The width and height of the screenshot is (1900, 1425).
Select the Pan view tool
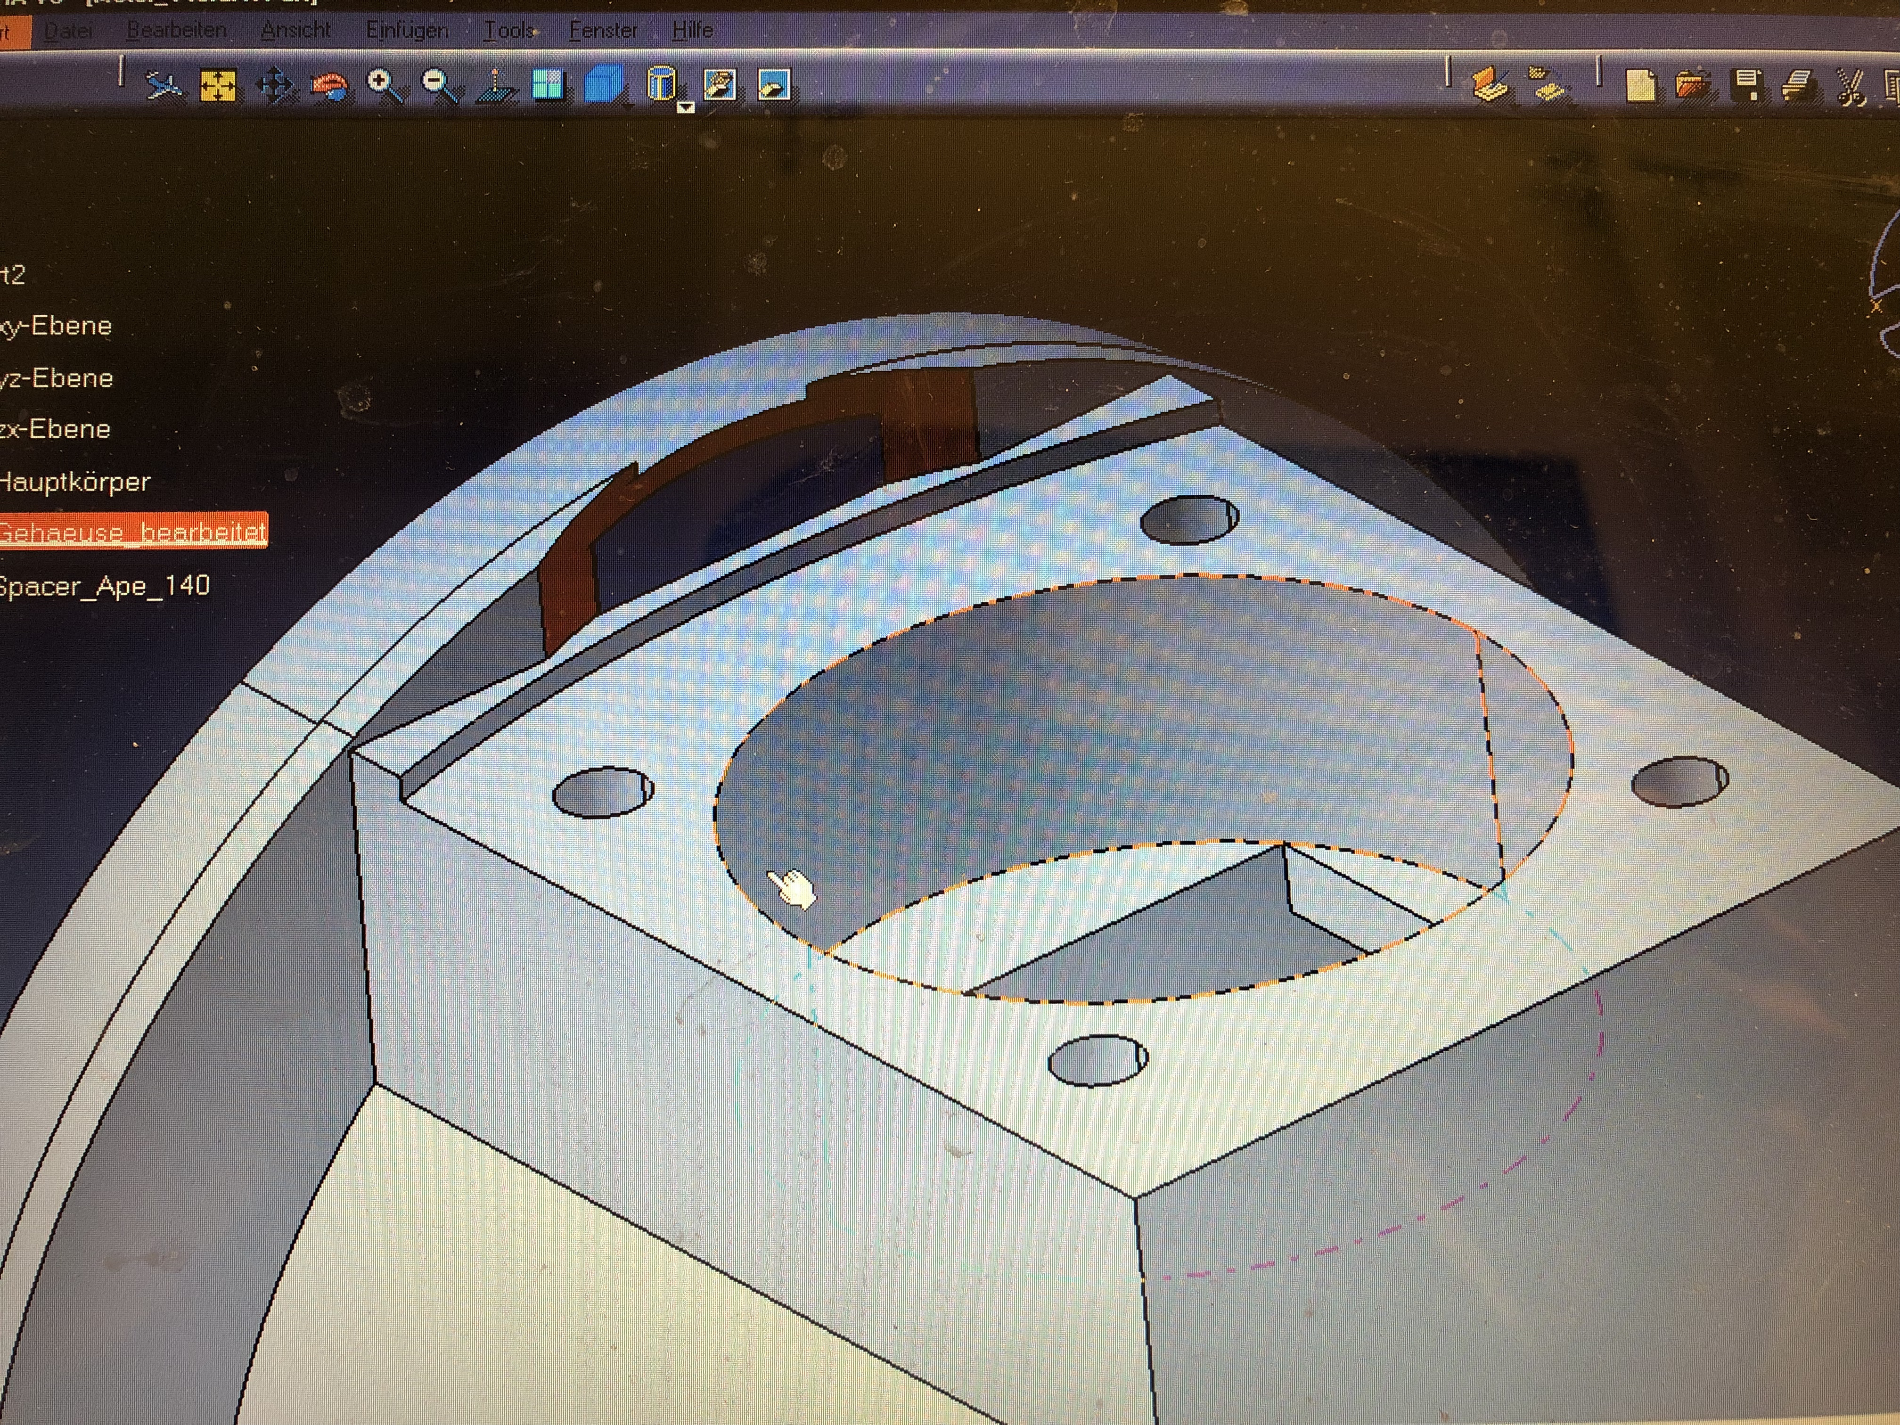pos(274,86)
